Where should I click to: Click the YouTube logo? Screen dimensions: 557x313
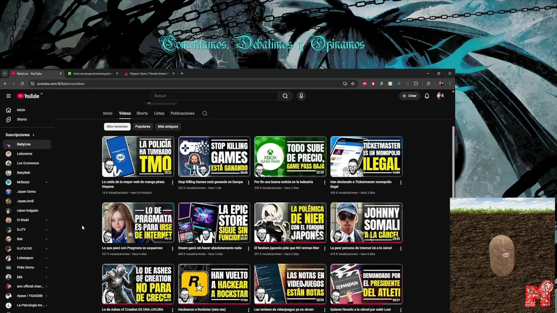coord(28,96)
